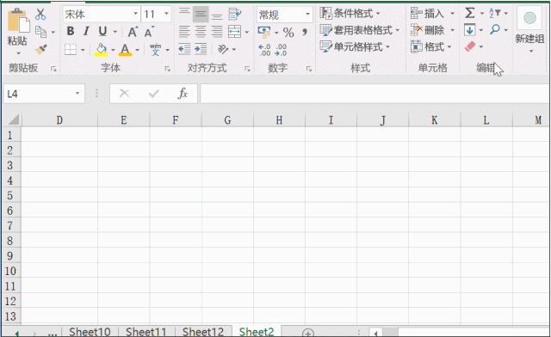Screen dimensions: 551x337
Task: Select the Format Painter brush icon
Action: [41, 49]
